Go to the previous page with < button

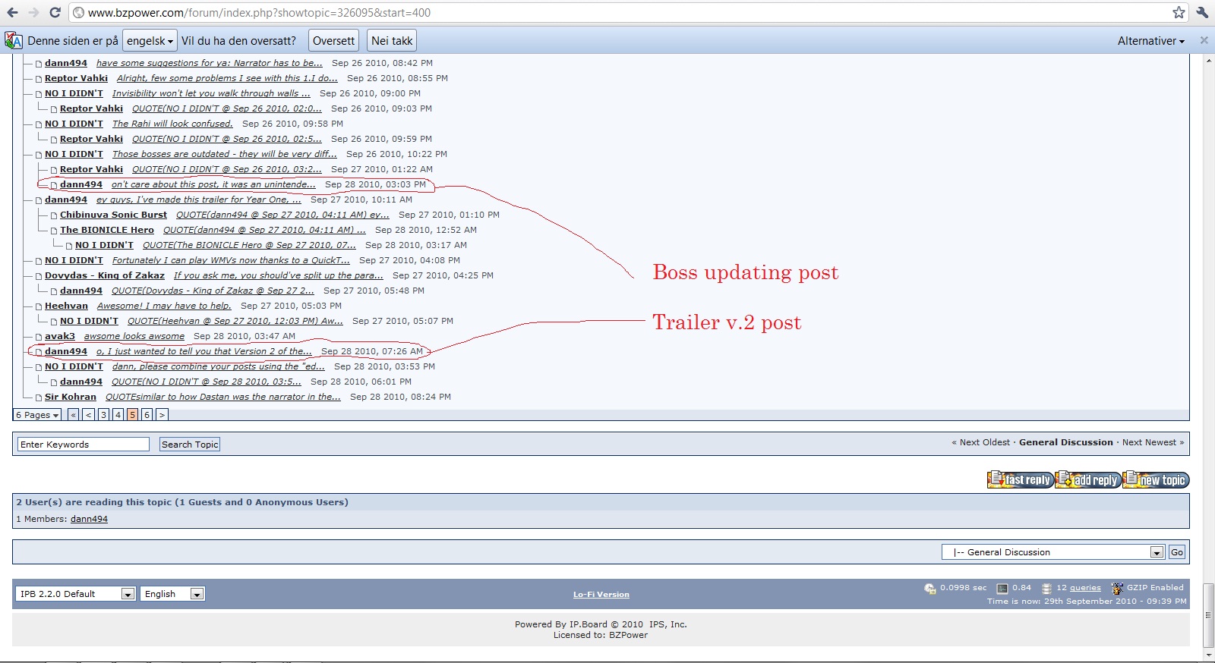tap(89, 415)
